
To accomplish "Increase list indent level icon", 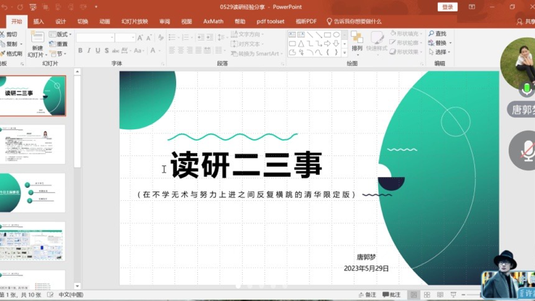I will pos(210,37).
